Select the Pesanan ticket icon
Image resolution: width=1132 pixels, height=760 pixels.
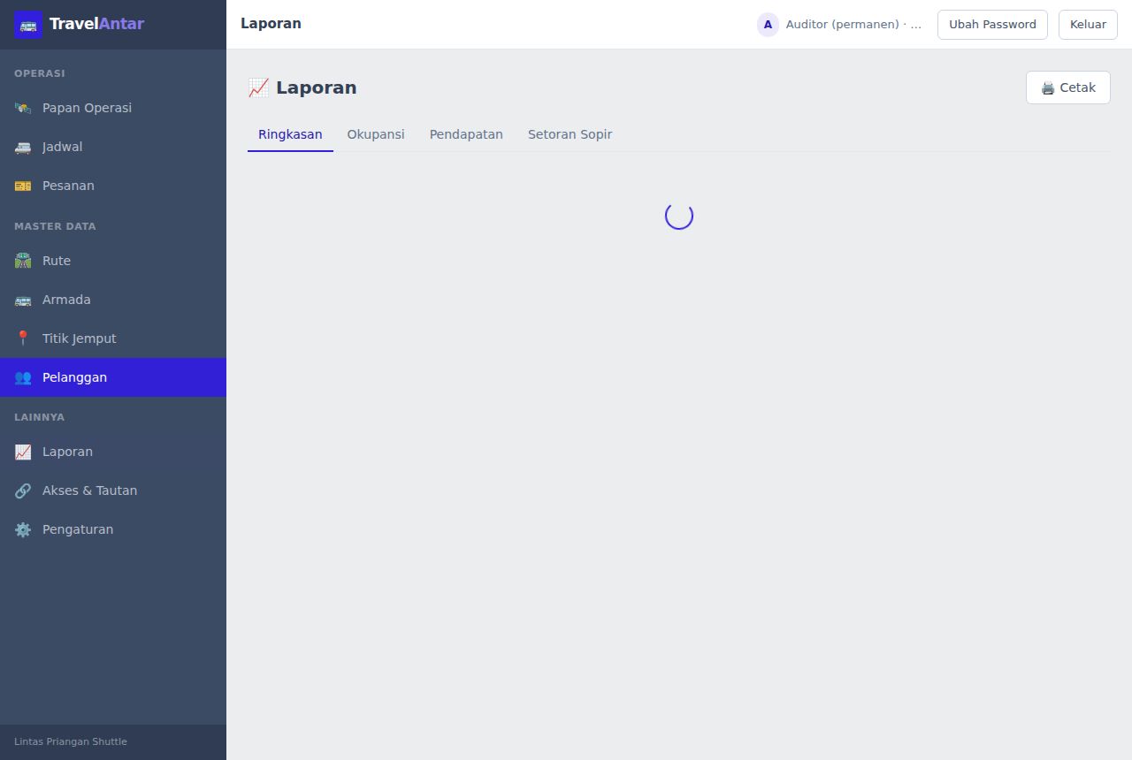pos(23,186)
